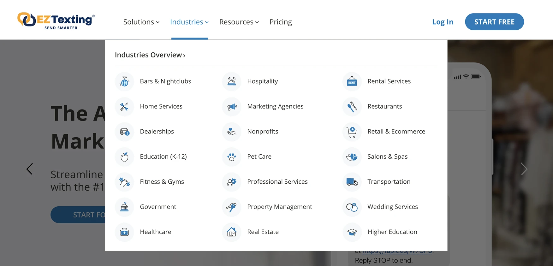This screenshot has height=266, width=553.
Task: Click the Wedding Services rings icon
Action: tap(352, 207)
